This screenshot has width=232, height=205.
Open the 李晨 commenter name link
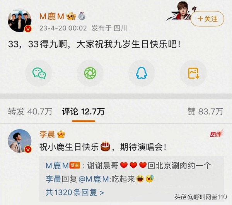[x=47, y=134]
